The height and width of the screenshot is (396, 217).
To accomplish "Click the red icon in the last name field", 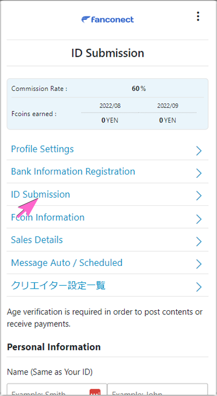I will [95, 393].
